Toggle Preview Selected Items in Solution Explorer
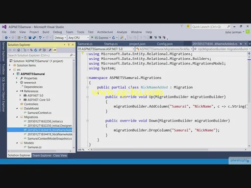 (55, 50)
